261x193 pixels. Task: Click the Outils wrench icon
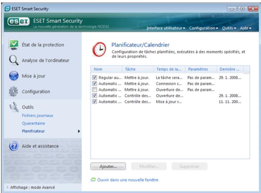pos(14,107)
